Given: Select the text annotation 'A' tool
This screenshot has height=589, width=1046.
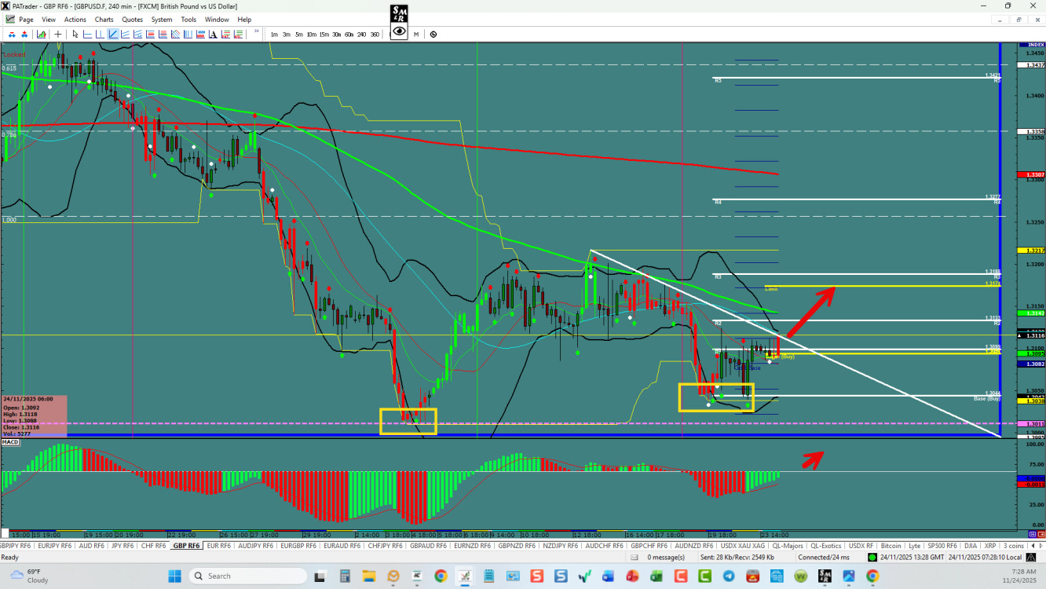Looking at the screenshot, I should pos(213,34).
